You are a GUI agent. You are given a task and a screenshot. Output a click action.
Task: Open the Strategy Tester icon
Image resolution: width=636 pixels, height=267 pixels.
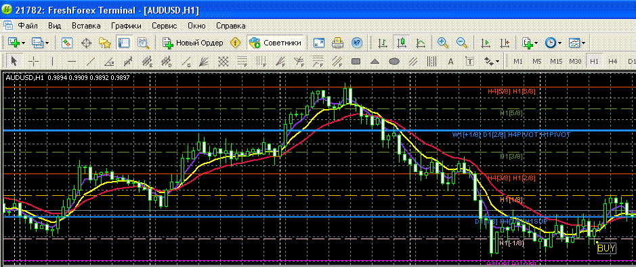(x=143, y=43)
